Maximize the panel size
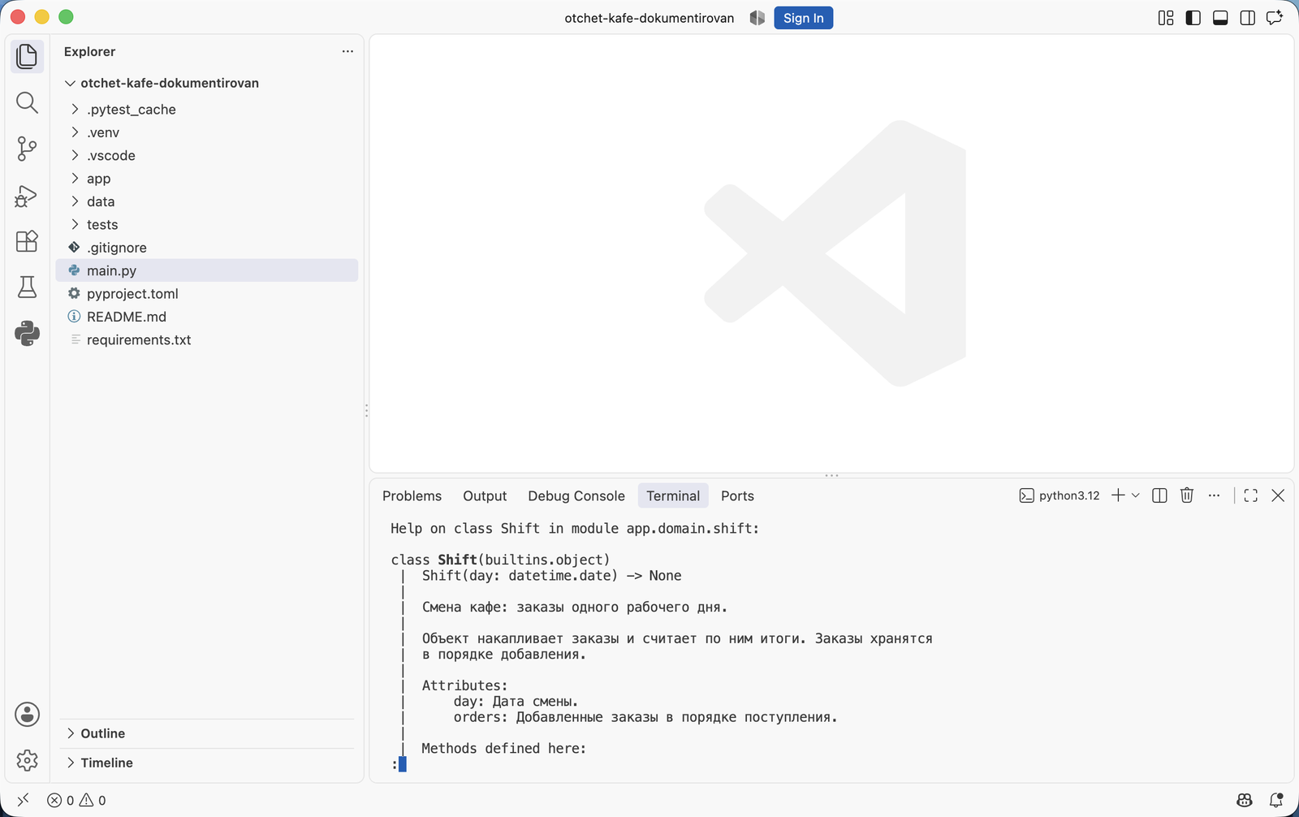Viewport: 1299px width, 817px height. [1250, 495]
